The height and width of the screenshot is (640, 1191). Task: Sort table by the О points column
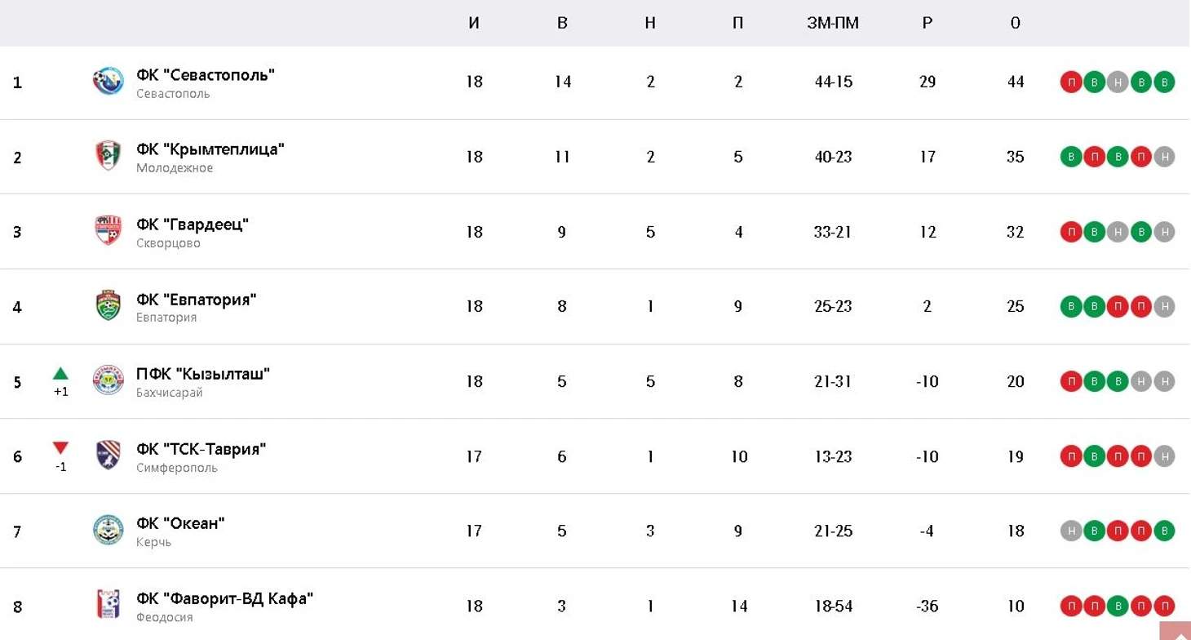click(1015, 23)
